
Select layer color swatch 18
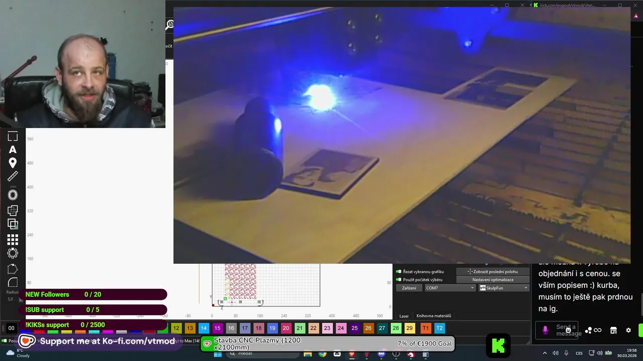[x=258, y=328]
